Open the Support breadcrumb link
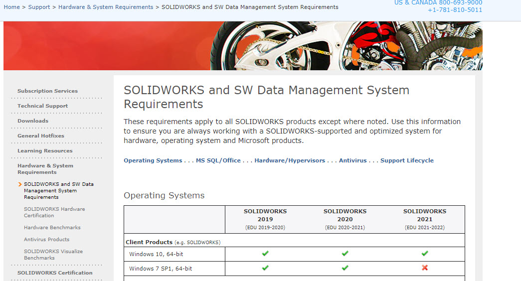This screenshot has width=521, height=281. tap(39, 7)
